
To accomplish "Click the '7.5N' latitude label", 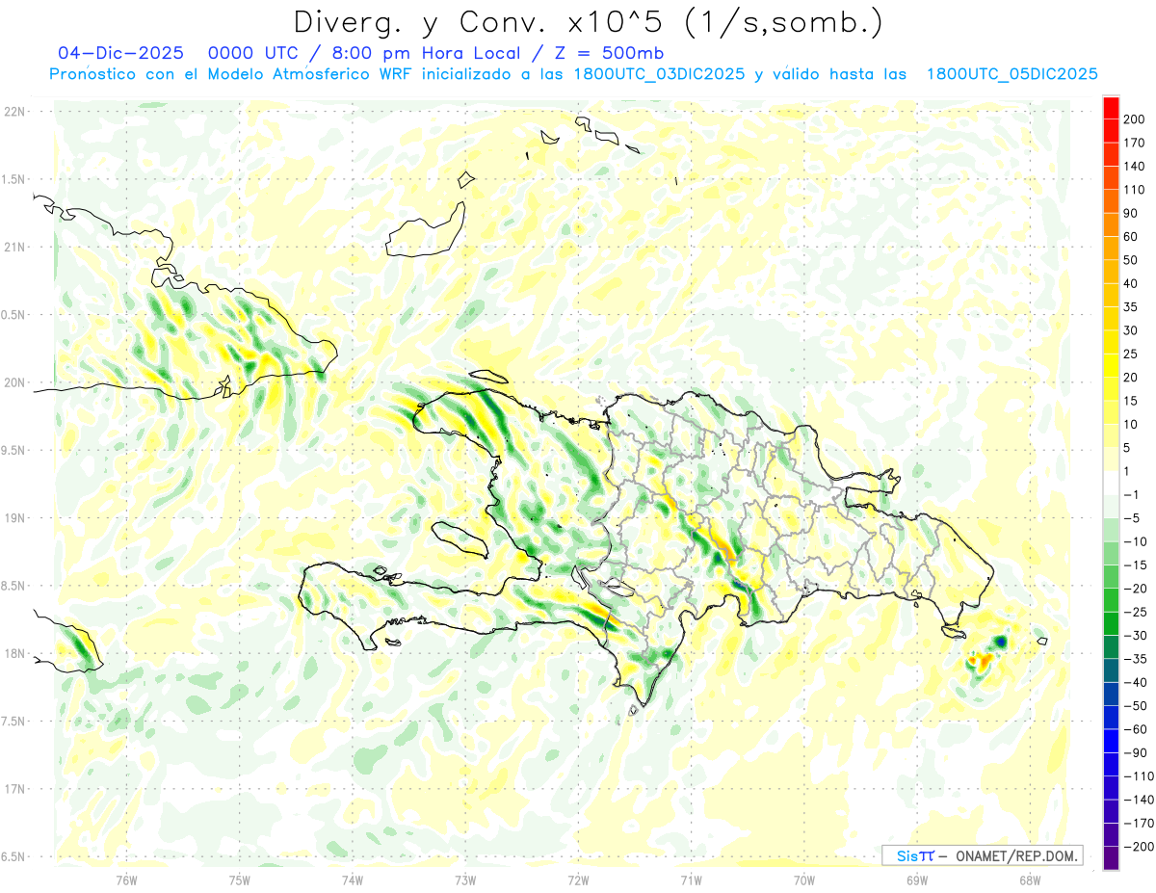I will (14, 721).
